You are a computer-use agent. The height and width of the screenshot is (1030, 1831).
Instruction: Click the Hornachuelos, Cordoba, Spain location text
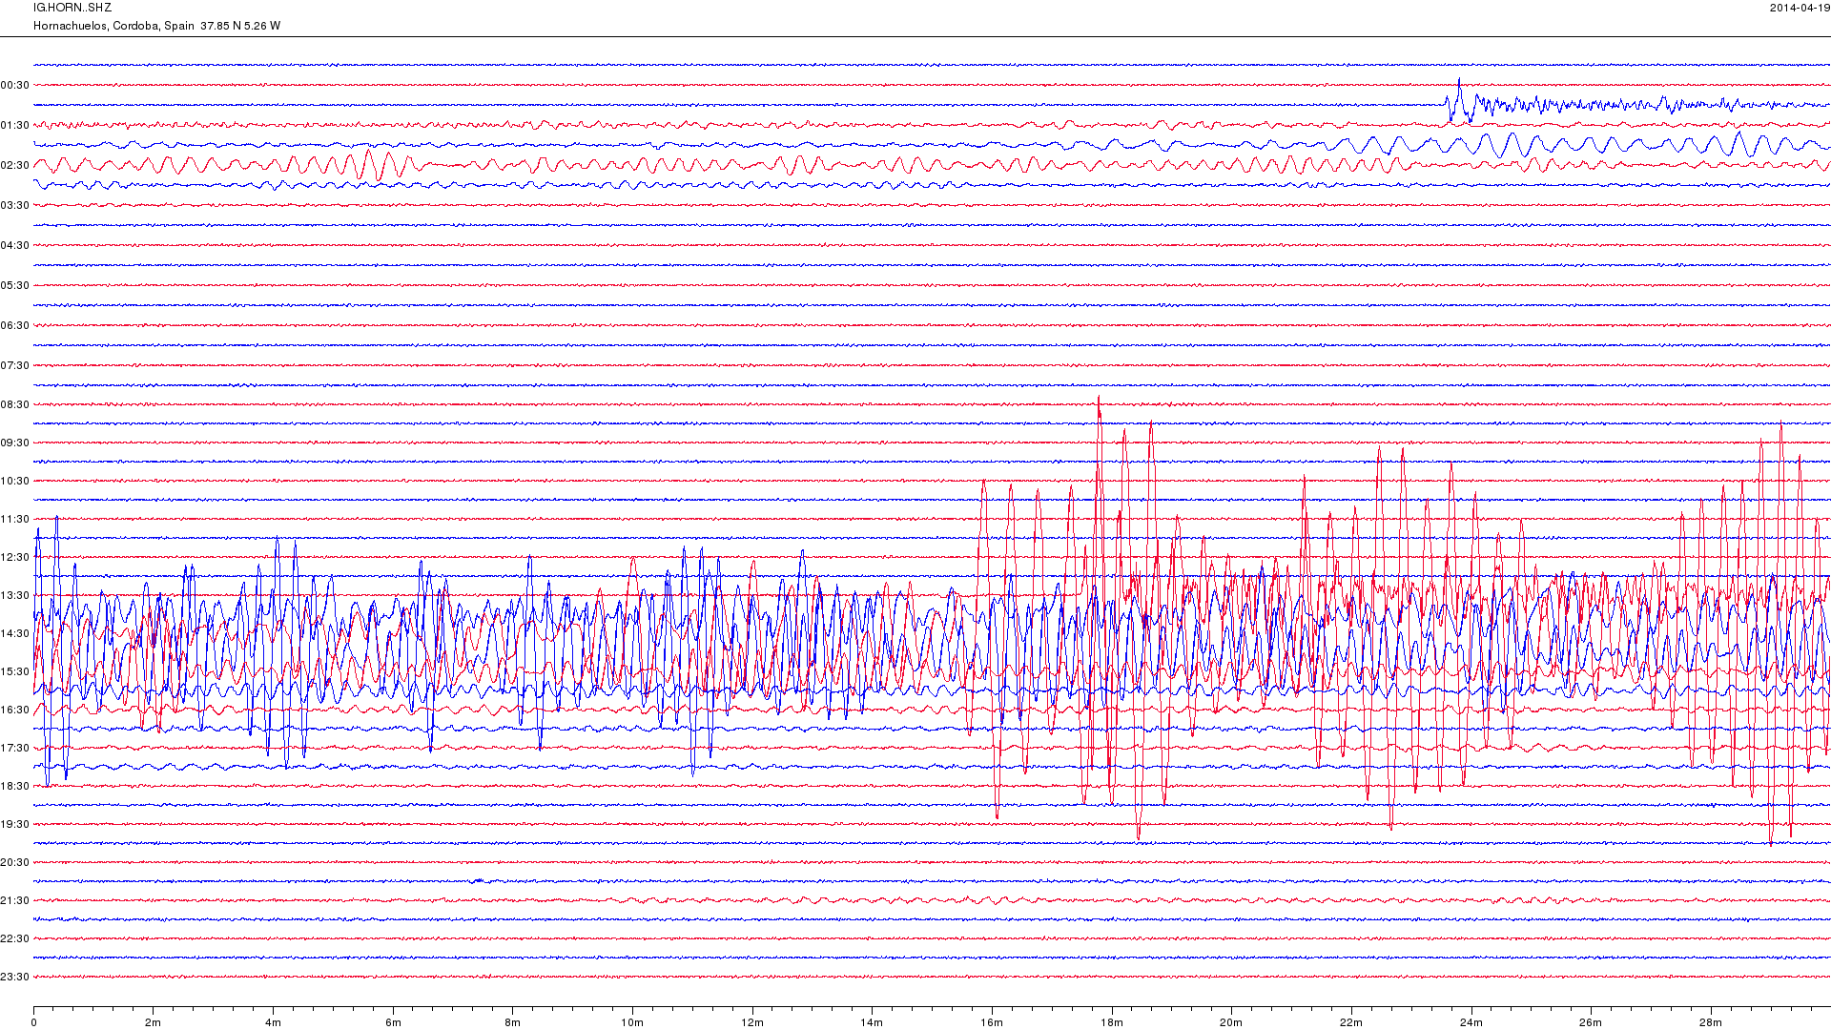[x=113, y=26]
